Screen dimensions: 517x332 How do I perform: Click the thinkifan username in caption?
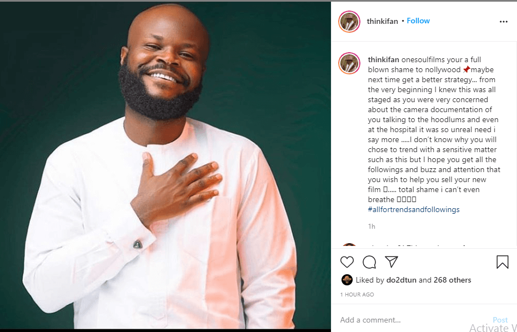pyautogui.click(x=383, y=59)
